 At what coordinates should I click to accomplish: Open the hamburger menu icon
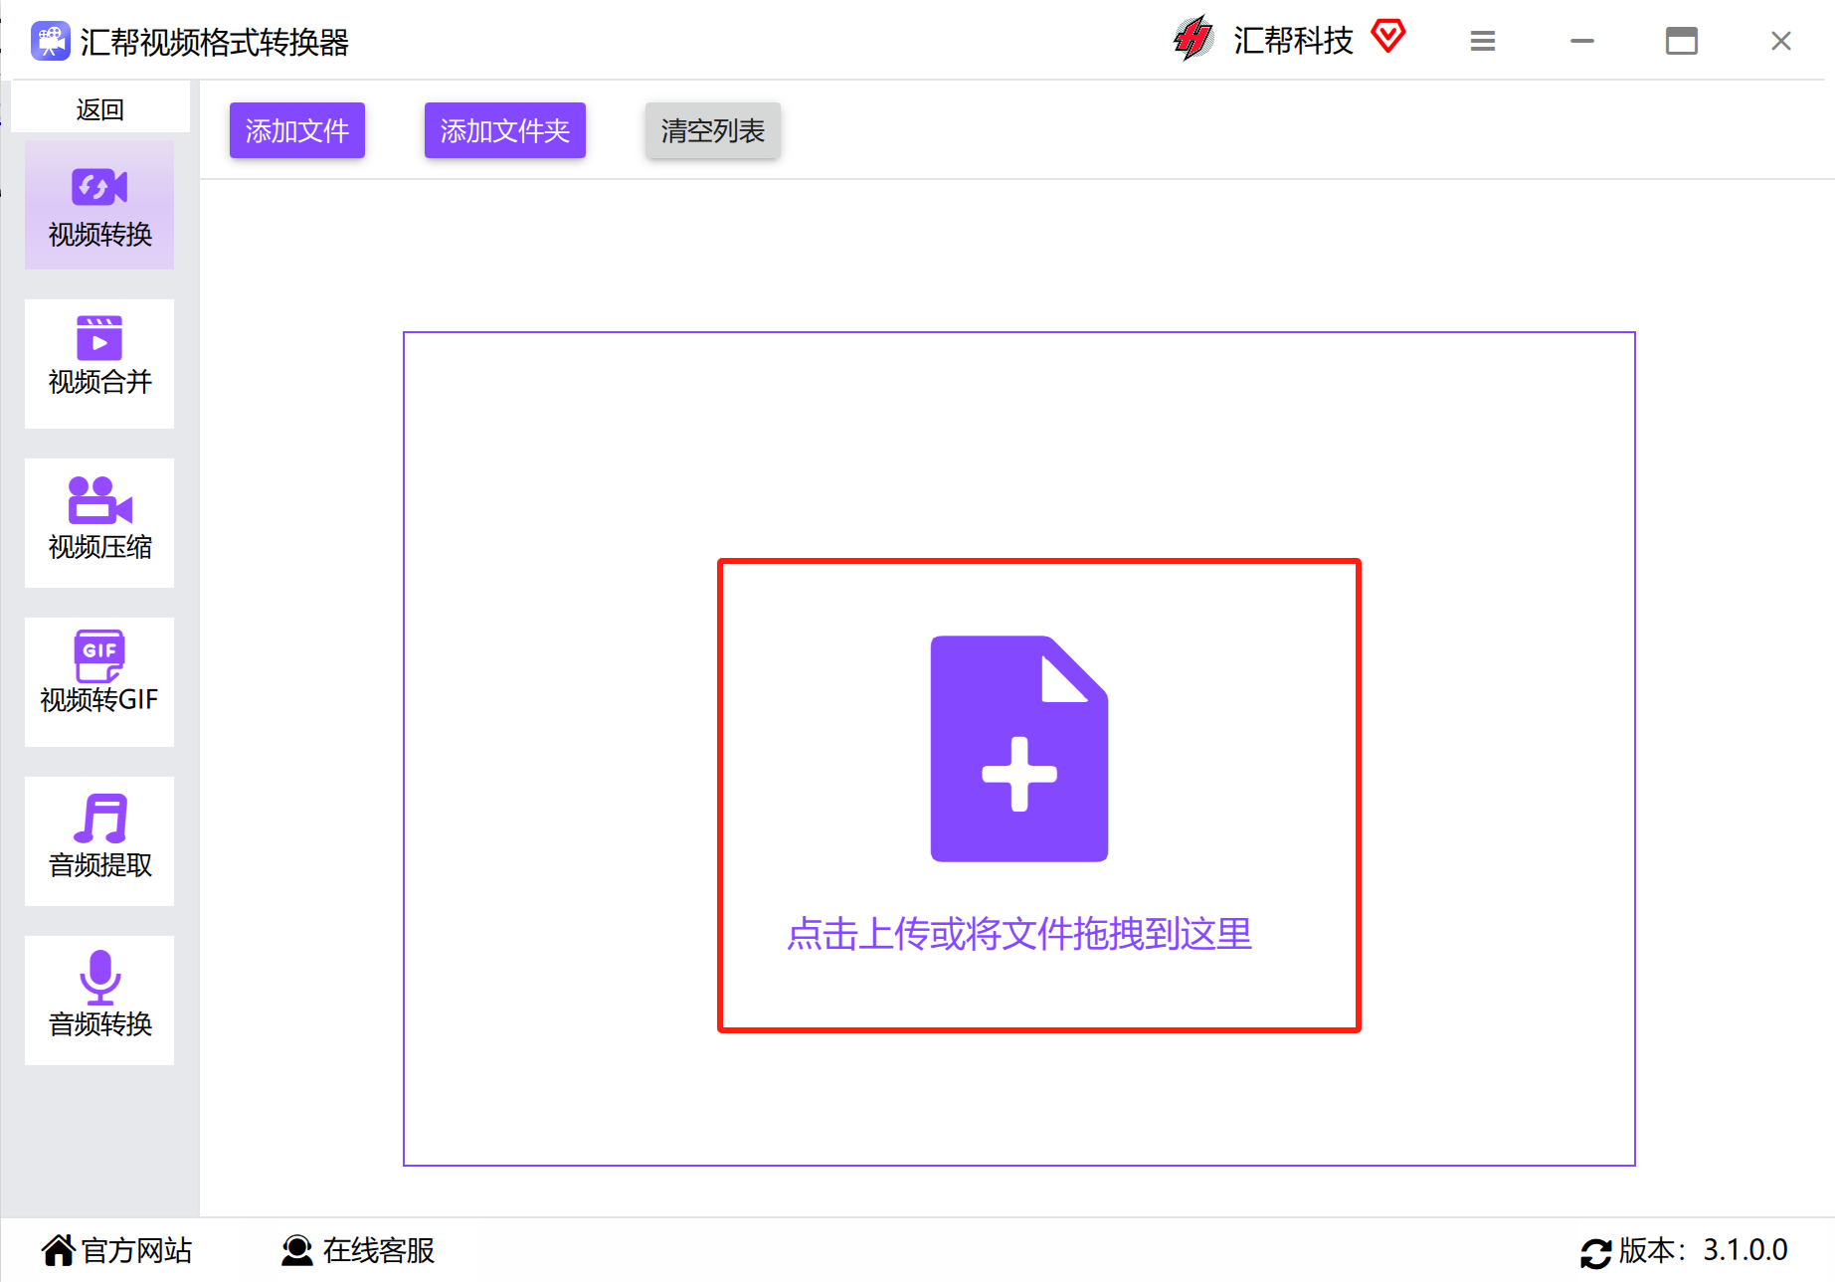1482,41
